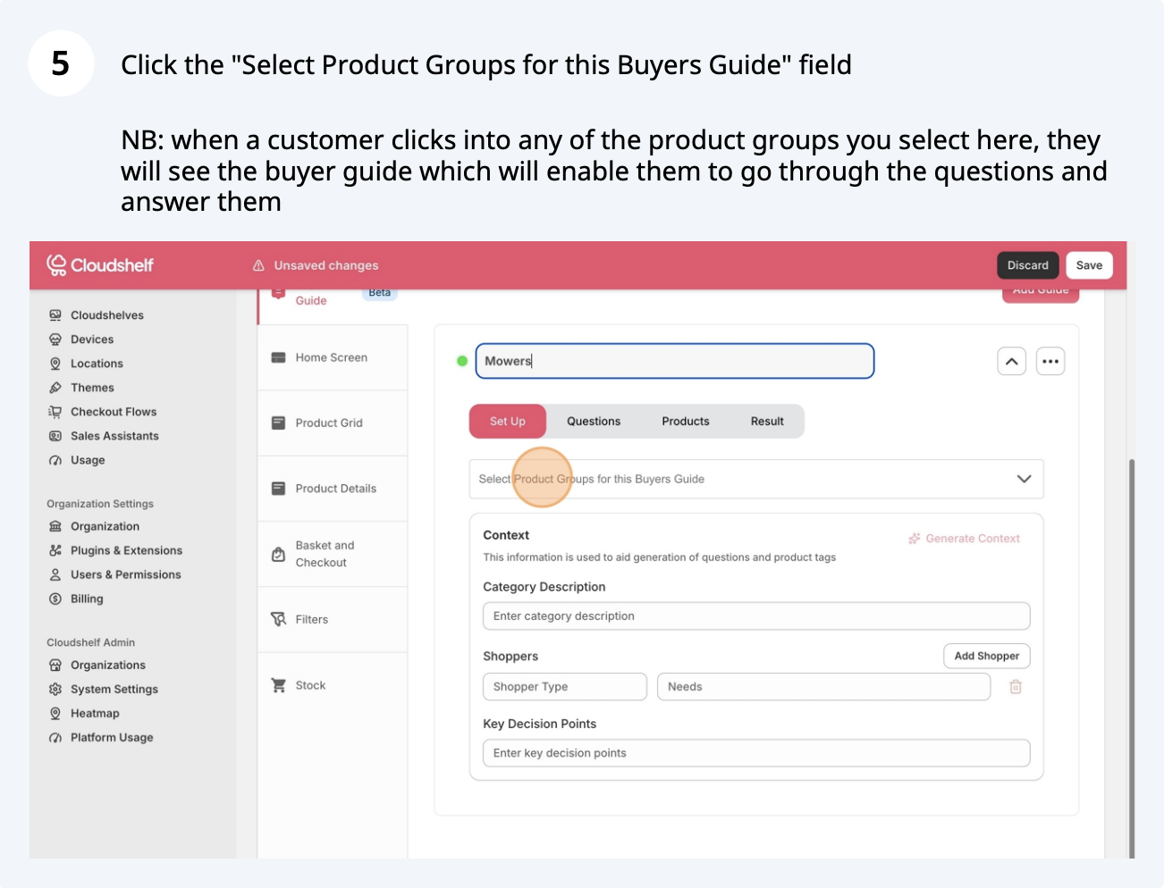
Task: Delete the shopper row with trash icon
Action: (x=1016, y=687)
